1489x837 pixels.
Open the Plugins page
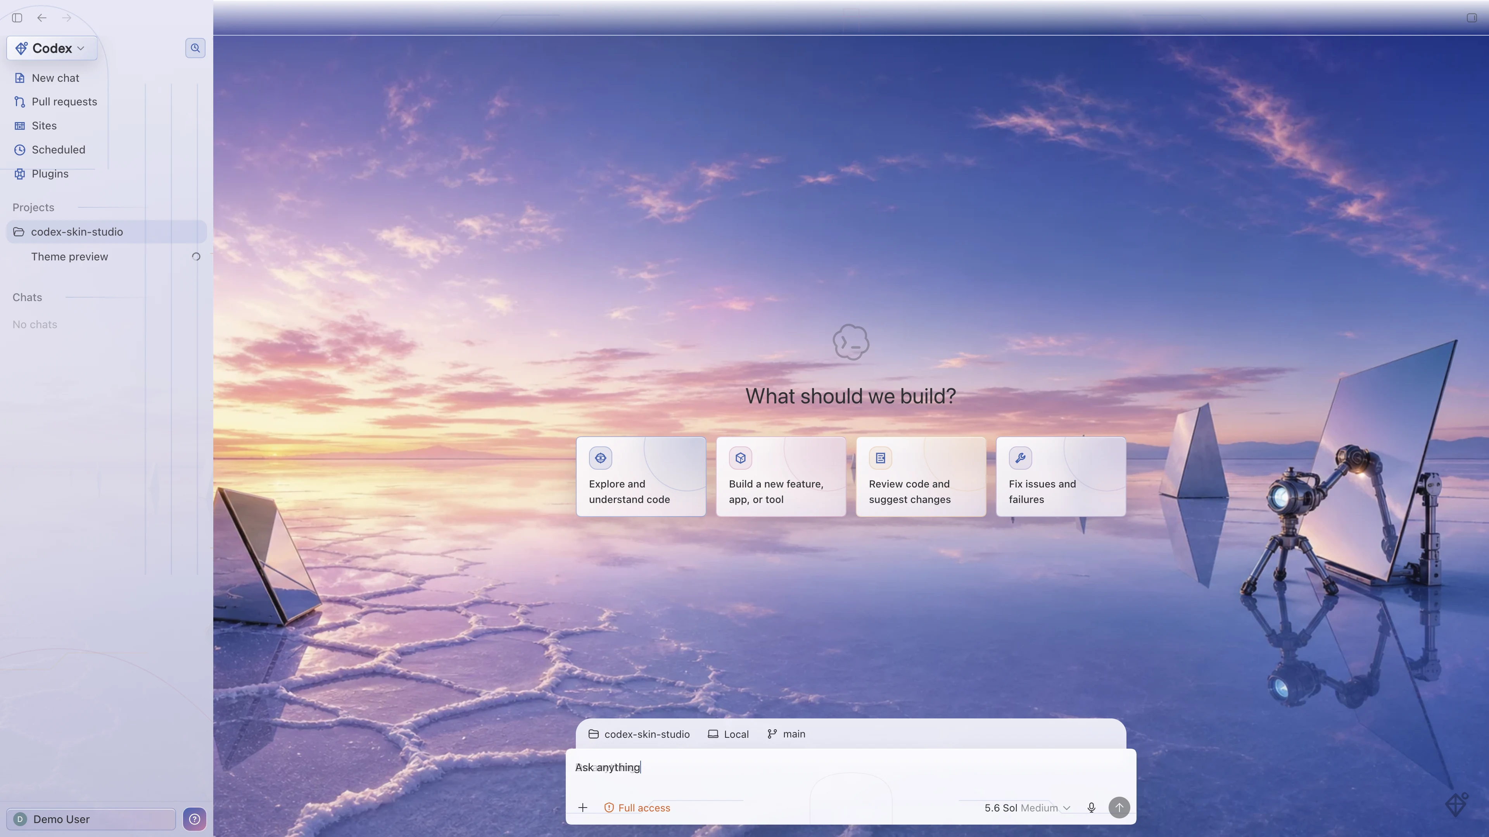106,174
